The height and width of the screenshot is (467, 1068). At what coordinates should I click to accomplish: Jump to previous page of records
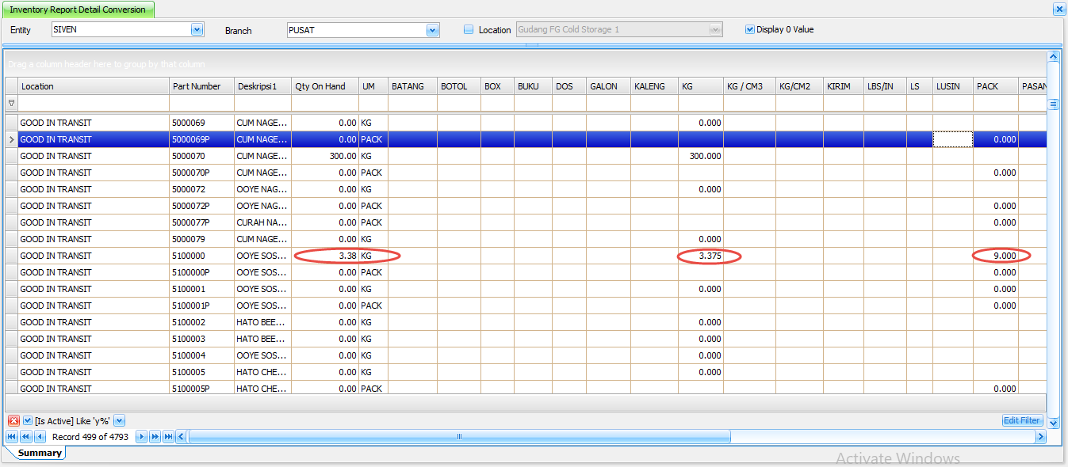(26, 437)
